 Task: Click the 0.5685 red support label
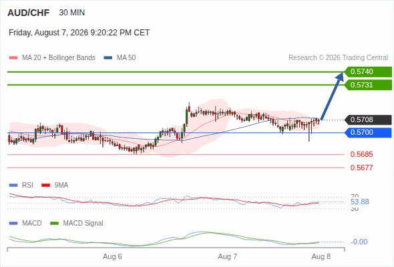[x=361, y=154]
